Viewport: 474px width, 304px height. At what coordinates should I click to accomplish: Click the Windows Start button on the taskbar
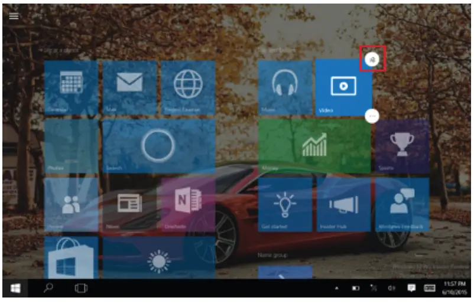15,288
